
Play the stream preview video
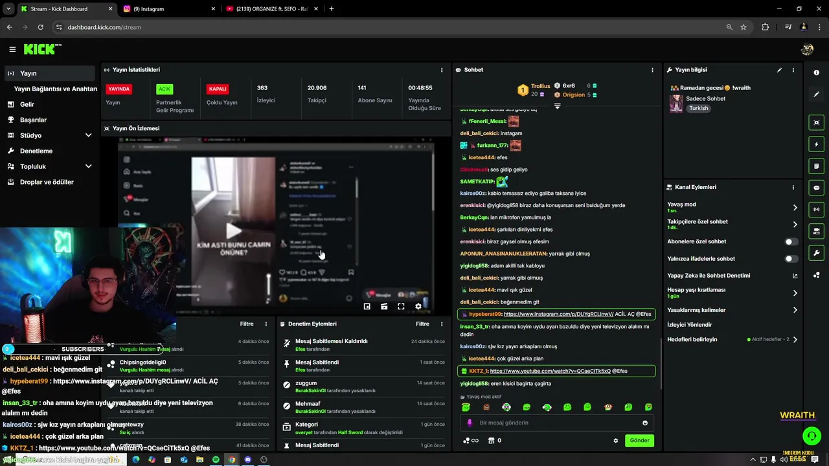click(x=233, y=231)
